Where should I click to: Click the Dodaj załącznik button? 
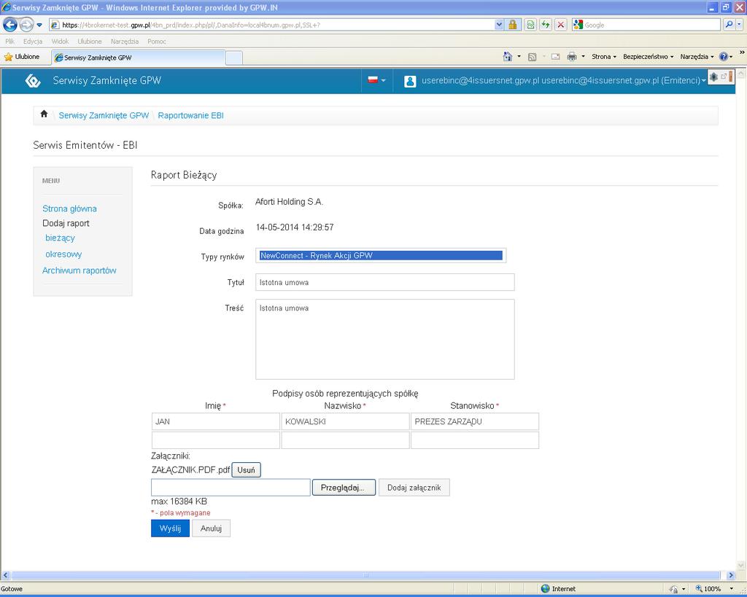click(414, 488)
